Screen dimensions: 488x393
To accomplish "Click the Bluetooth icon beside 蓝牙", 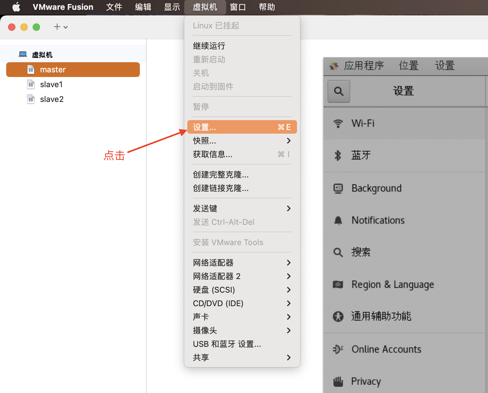I will (338, 155).
